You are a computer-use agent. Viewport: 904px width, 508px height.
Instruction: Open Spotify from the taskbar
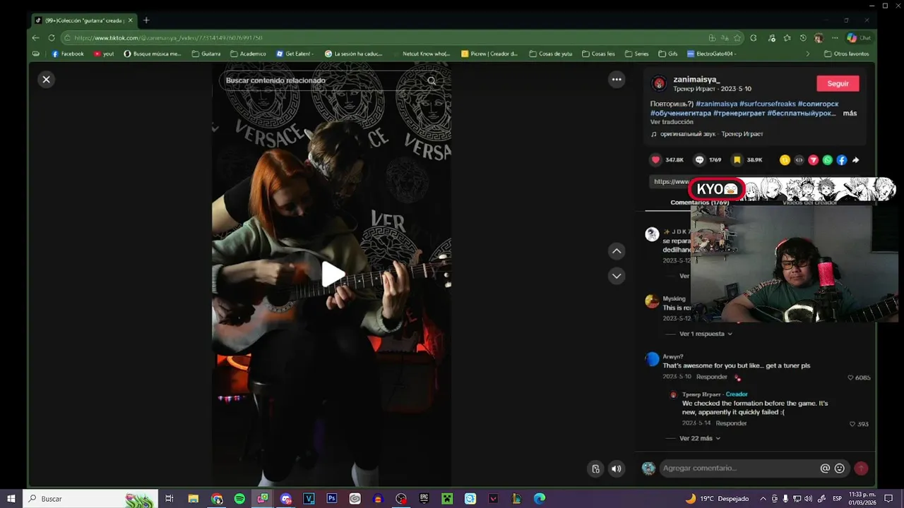pyautogui.click(x=239, y=499)
